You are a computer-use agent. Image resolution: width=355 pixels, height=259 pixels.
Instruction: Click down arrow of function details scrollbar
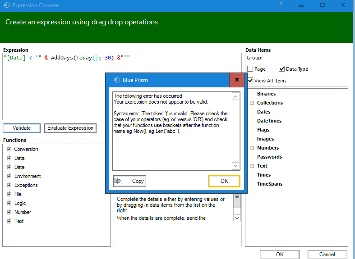click(x=237, y=218)
